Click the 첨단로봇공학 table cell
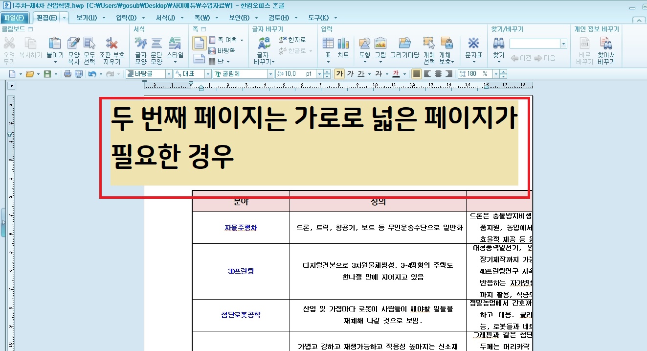The image size is (647, 351). tap(242, 315)
